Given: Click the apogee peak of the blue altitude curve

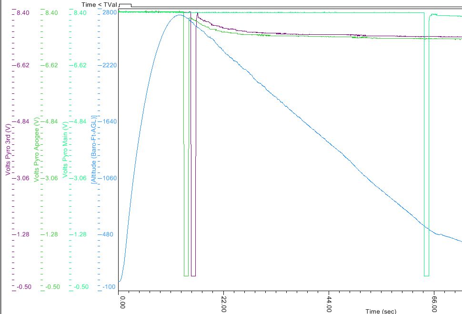Looking at the screenshot, I should (x=179, y=15).
